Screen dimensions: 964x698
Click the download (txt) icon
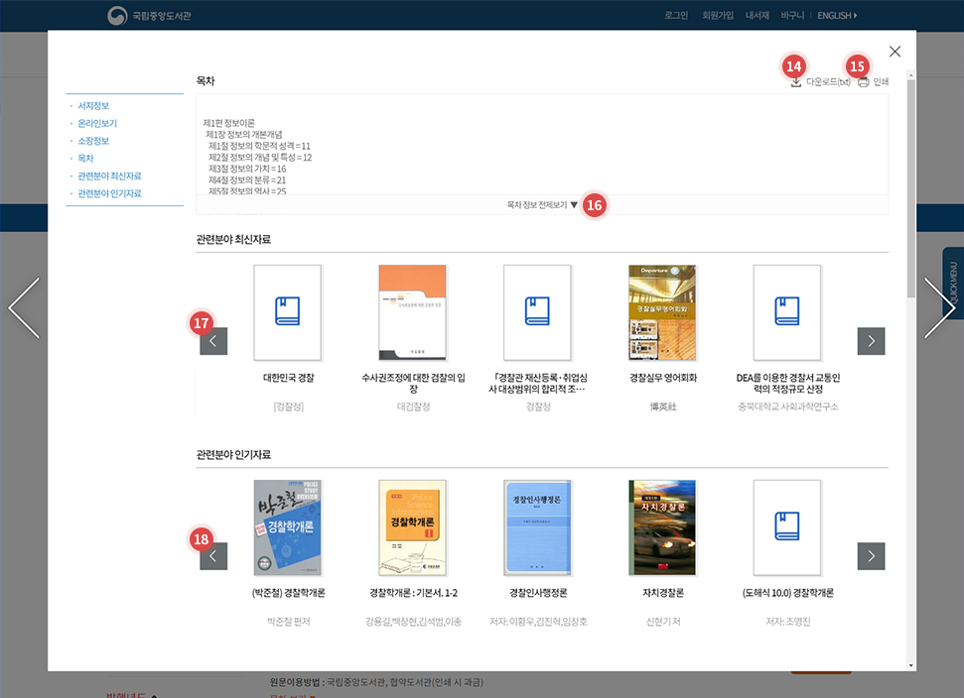coord(796,82)
